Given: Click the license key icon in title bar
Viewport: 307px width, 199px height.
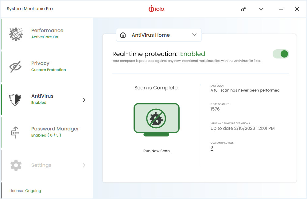Looking at the screenshot, I should click(x=243, y=9).
